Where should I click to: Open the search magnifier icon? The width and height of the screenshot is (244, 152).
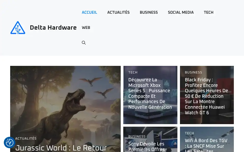pyautogui.click(x=84, y=43)
